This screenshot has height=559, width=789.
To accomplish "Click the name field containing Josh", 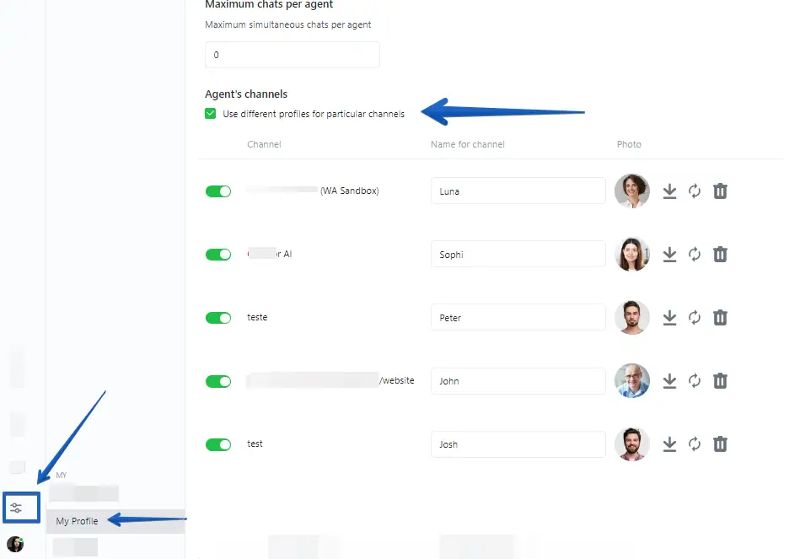I will 518,444.
